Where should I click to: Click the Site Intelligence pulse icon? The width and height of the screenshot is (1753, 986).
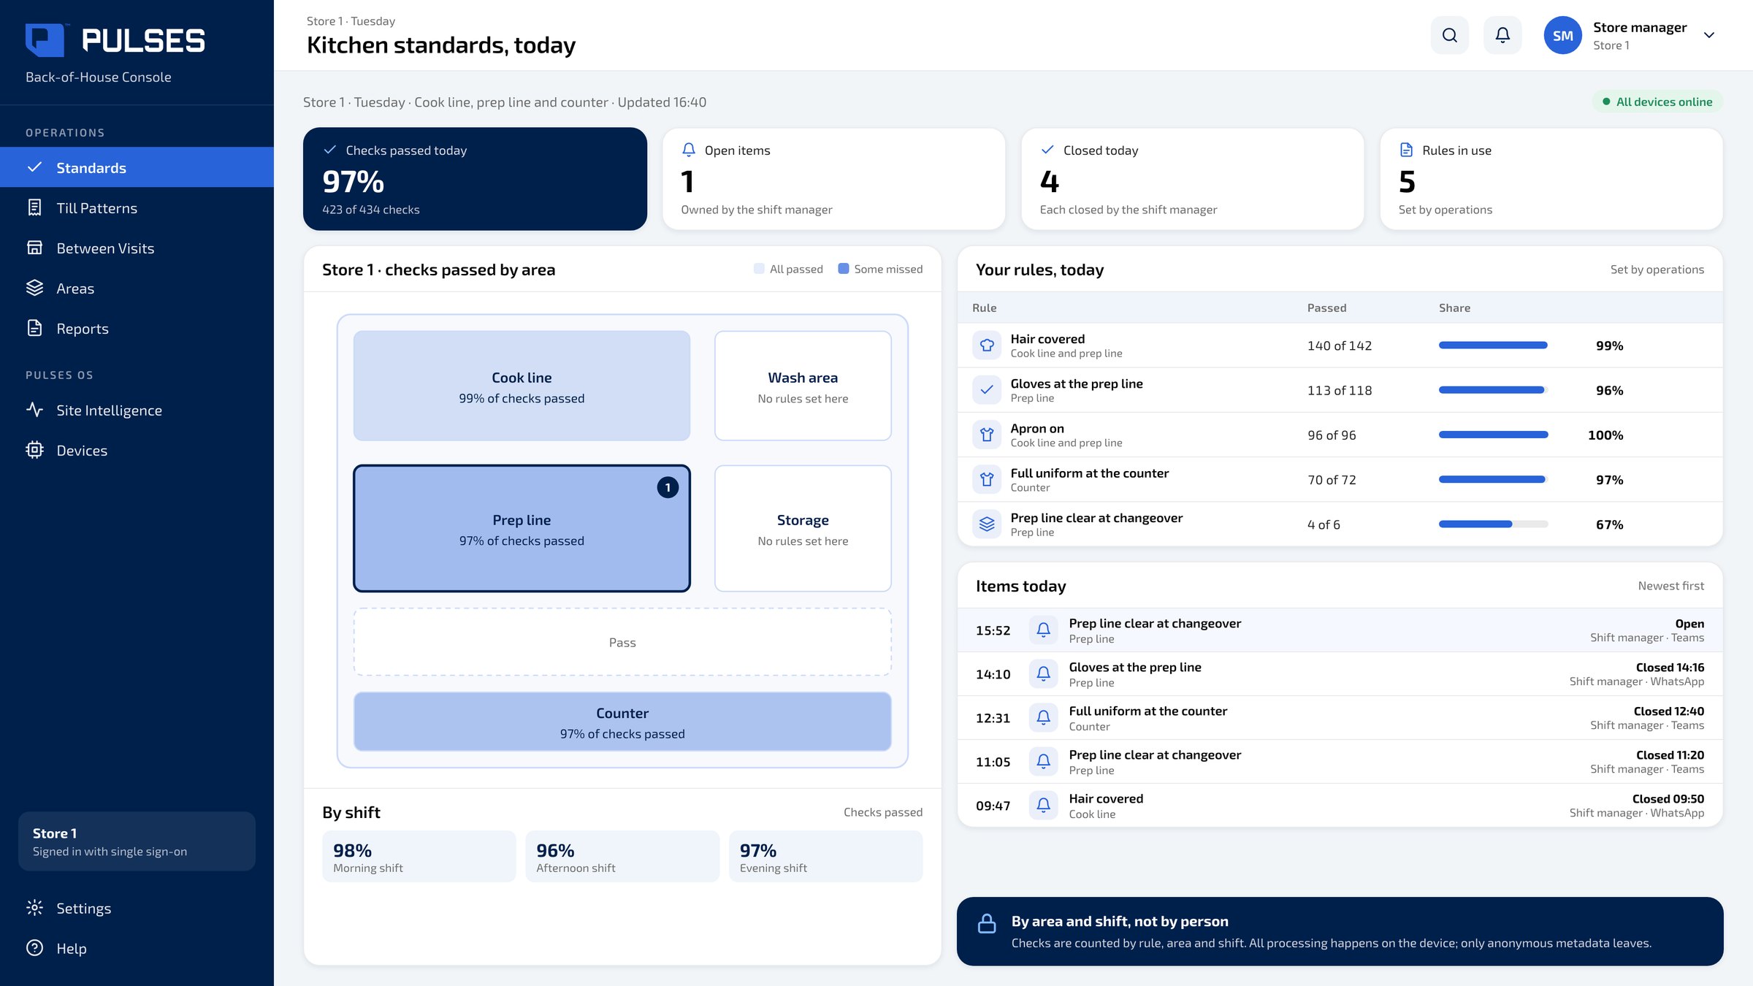click(34, 410)
